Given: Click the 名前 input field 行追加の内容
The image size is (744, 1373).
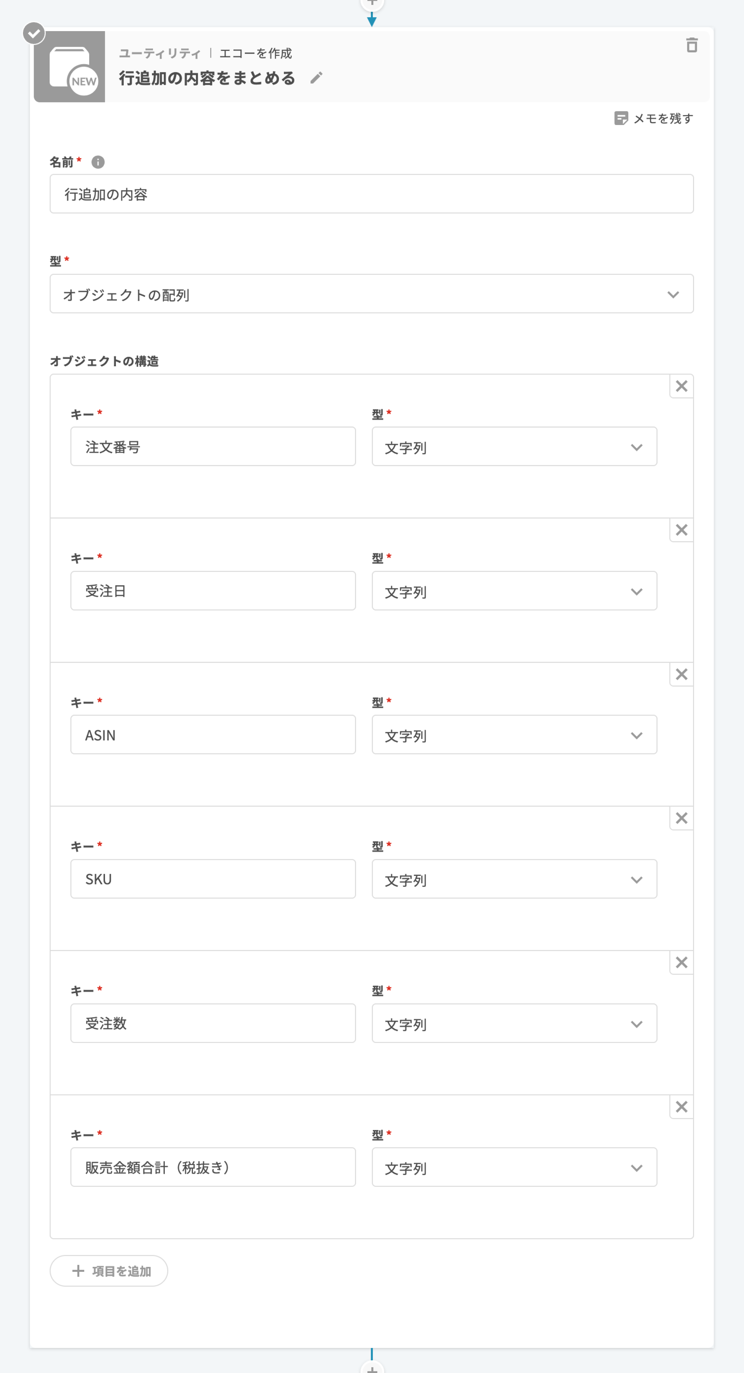Looking at the screenshot, I should pyautogui.click(x=371, y=194).
